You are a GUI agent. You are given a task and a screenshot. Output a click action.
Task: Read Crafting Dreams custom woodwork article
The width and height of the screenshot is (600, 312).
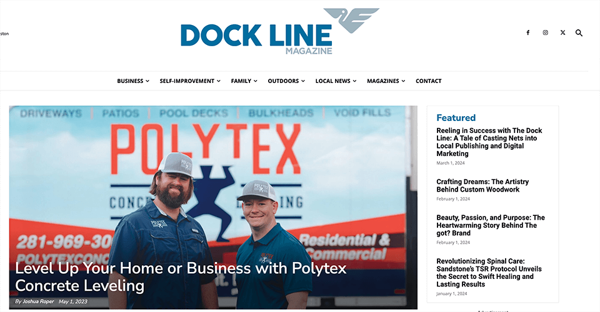tap(482, 185)
